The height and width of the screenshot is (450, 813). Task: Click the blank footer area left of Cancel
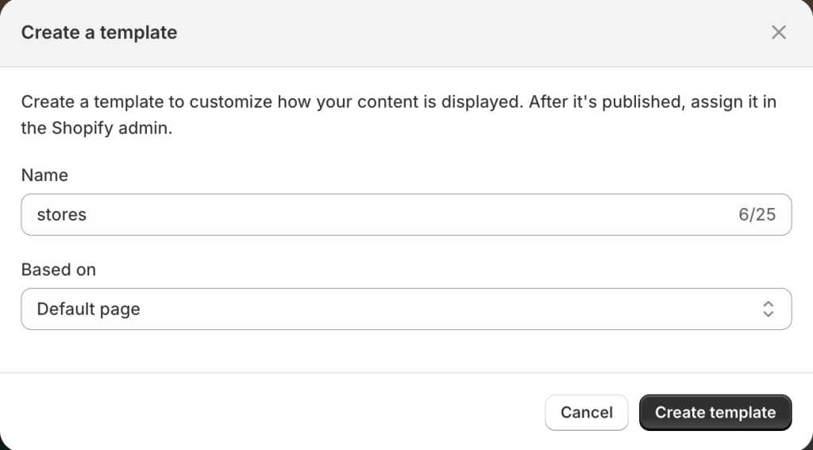pyautogui.click(x=270, y=413)
